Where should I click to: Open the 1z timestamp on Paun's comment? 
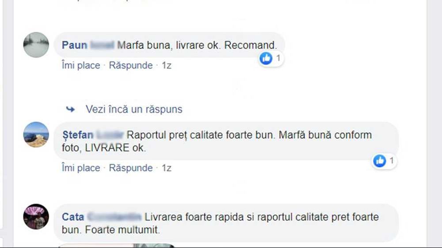pos(167,65)
